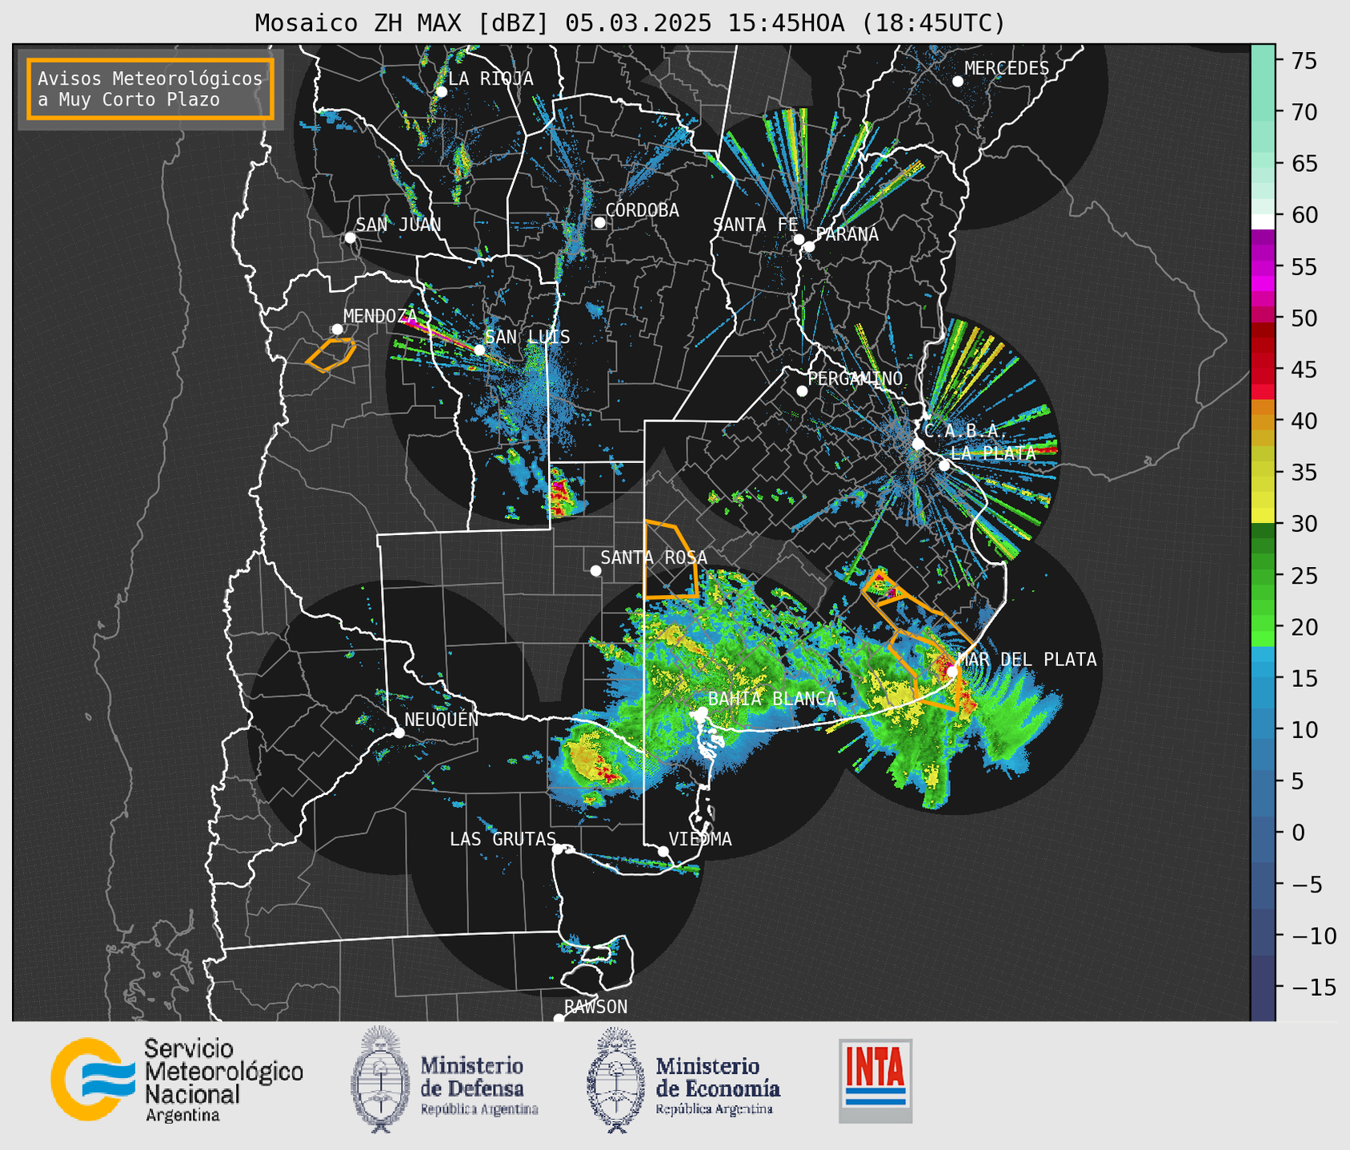Screen dimensions: 1350x1150
Task: Click the Mercedes city marker dot
Action: pos(958,82)
